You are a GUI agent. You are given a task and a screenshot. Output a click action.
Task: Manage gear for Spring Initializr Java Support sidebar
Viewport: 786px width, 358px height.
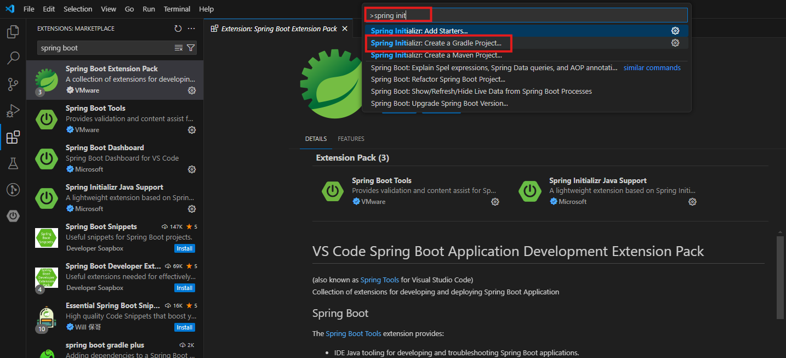tap(192, 209)
